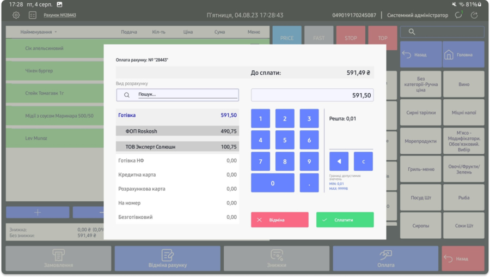Open settings gear icon in top bar

point(16,15)
